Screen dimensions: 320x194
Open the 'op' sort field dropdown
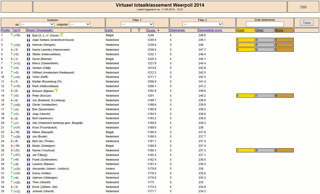click(x=37, y=24)
